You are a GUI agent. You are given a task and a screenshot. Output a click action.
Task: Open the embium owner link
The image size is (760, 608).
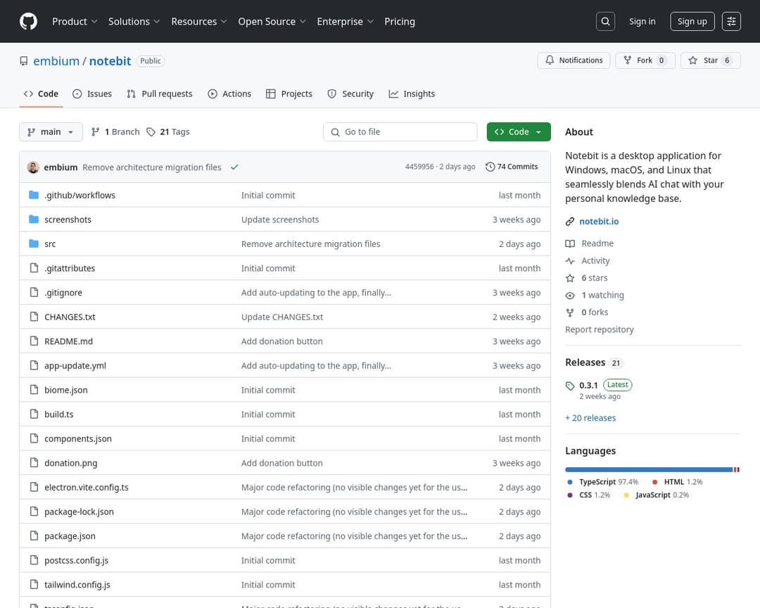56,61
